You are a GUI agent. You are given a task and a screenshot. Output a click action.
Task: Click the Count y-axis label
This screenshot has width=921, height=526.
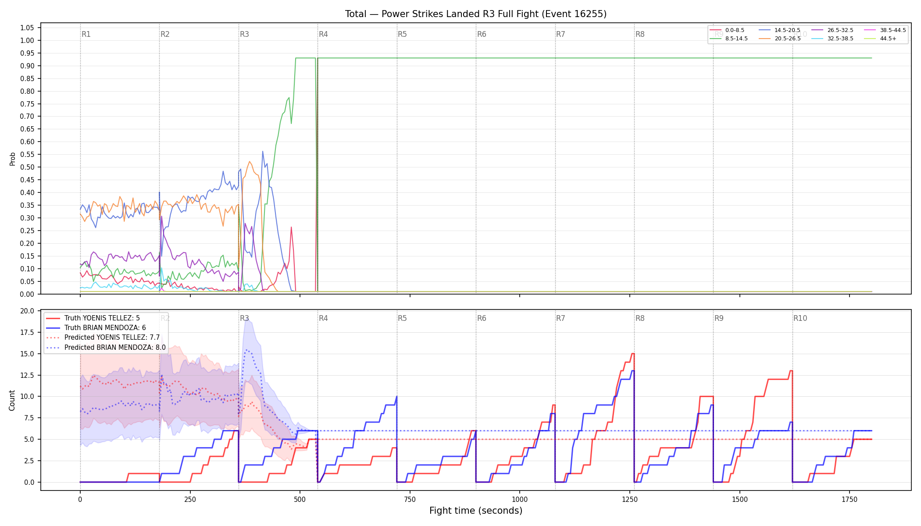tap(12, 400)
